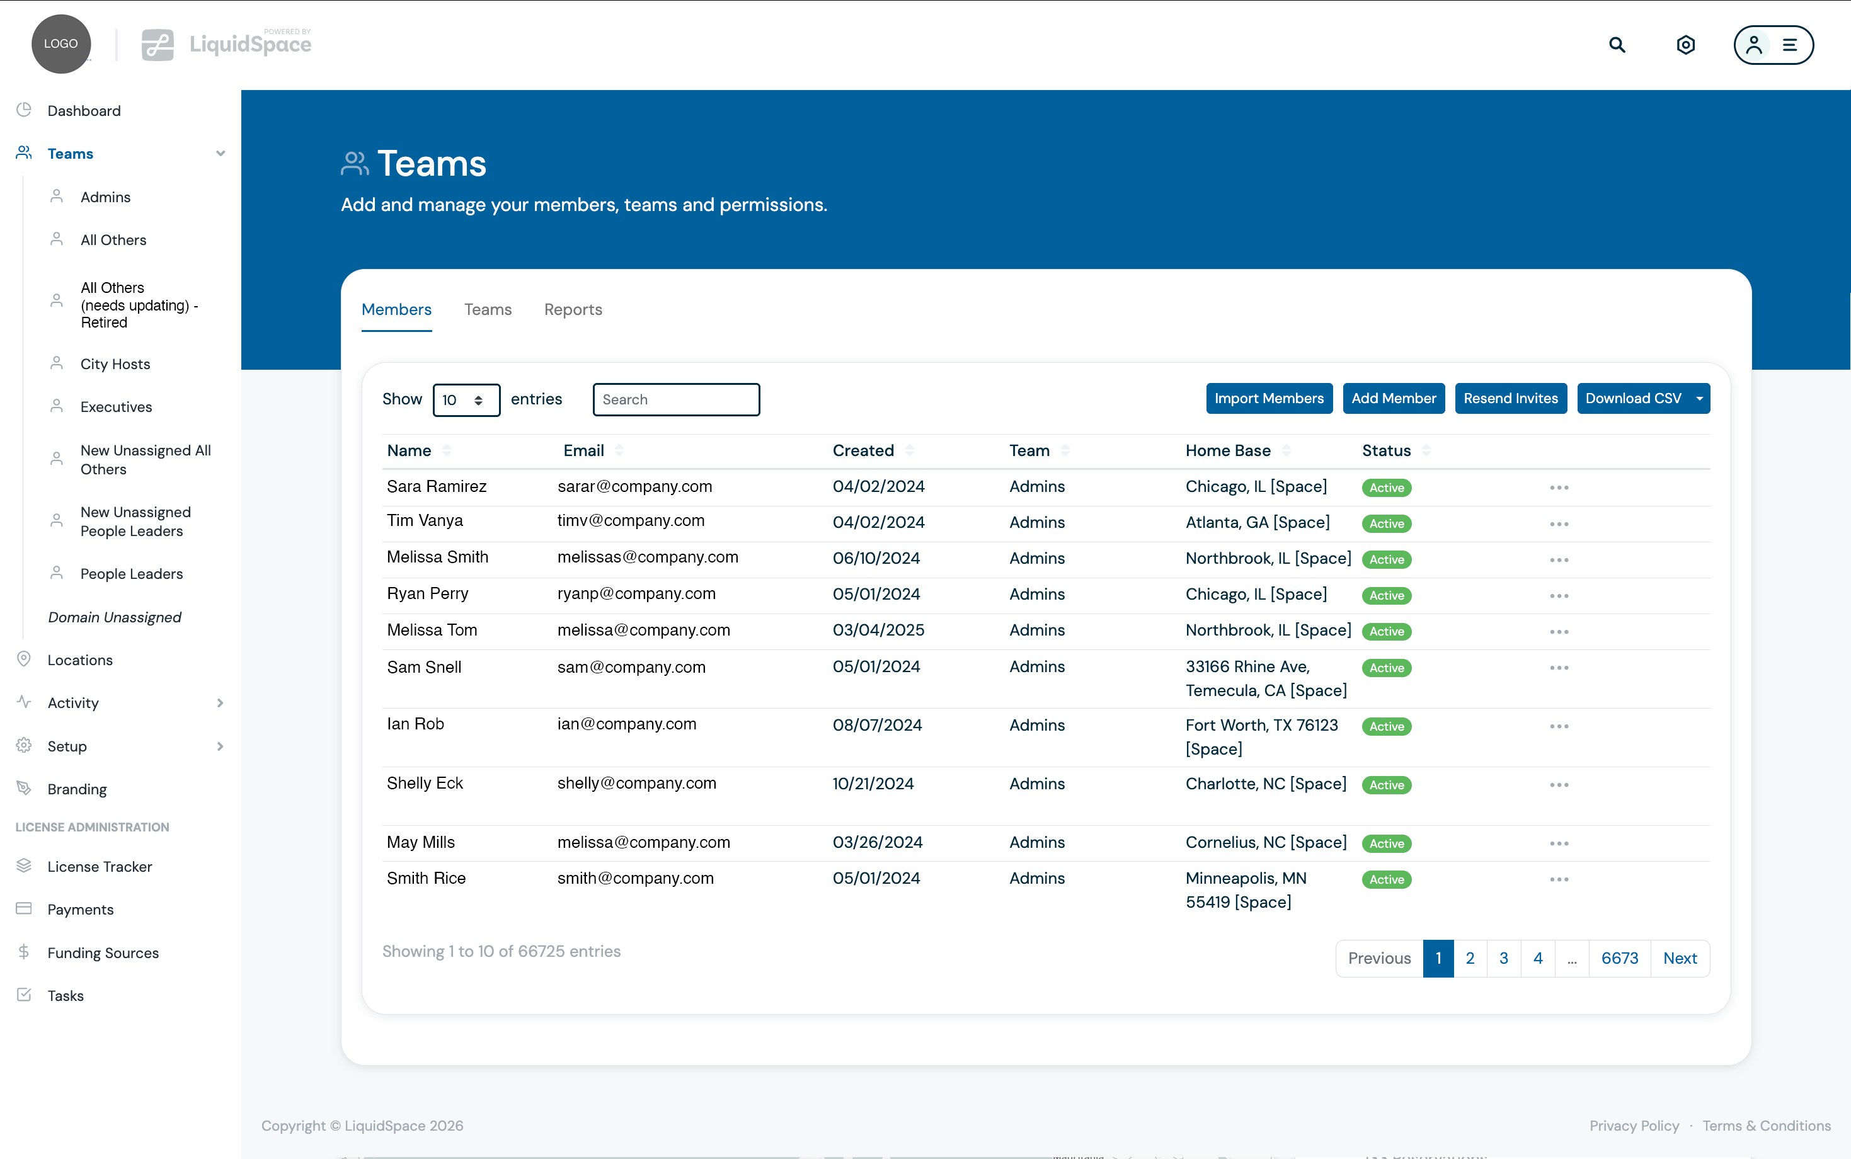Open the Show entries count dropdown
The image size is (1851, 1159).
click(x=466, y=399)
